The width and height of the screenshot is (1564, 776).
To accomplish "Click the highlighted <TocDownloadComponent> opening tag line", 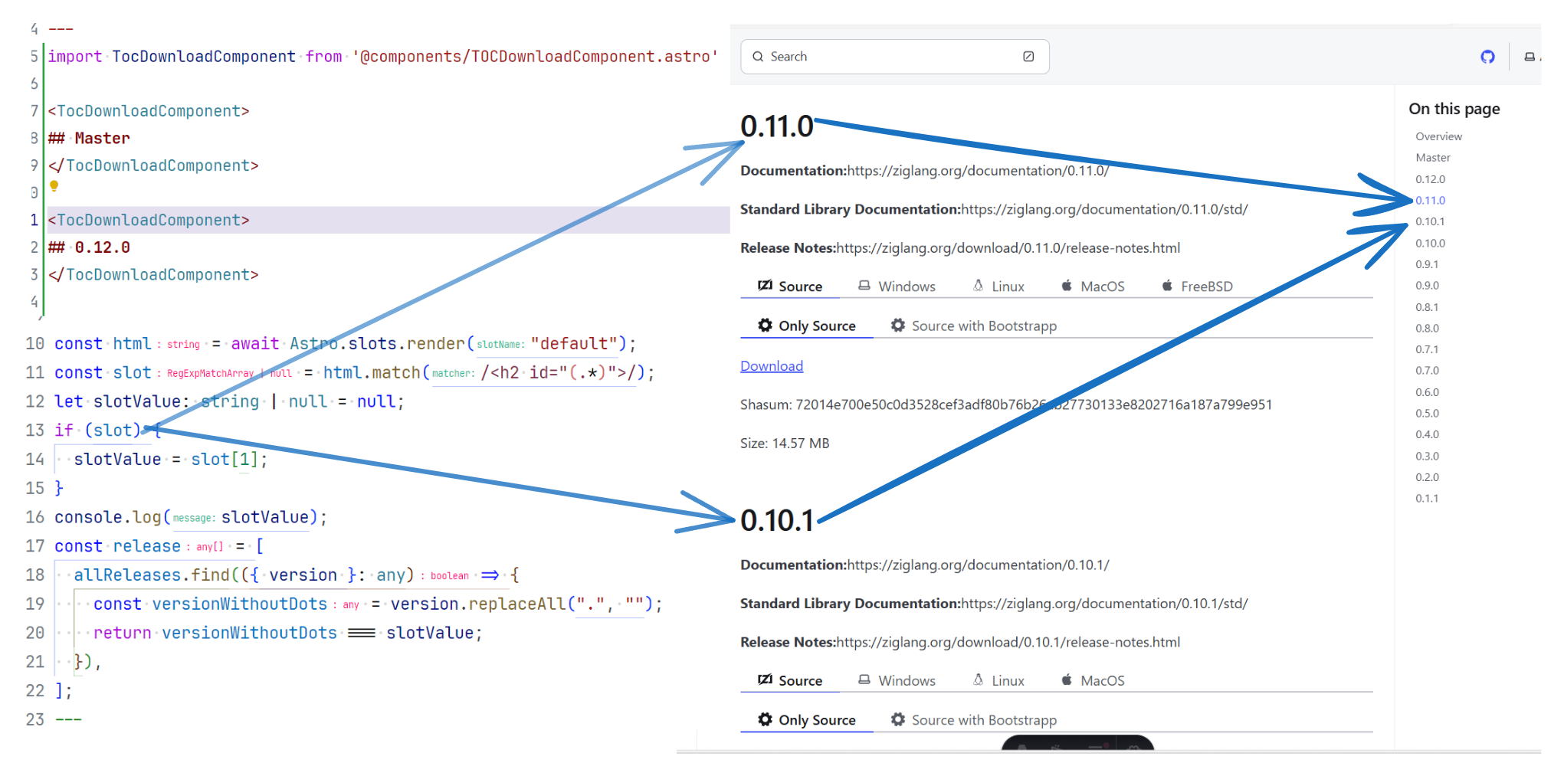I will pos(388,221).
